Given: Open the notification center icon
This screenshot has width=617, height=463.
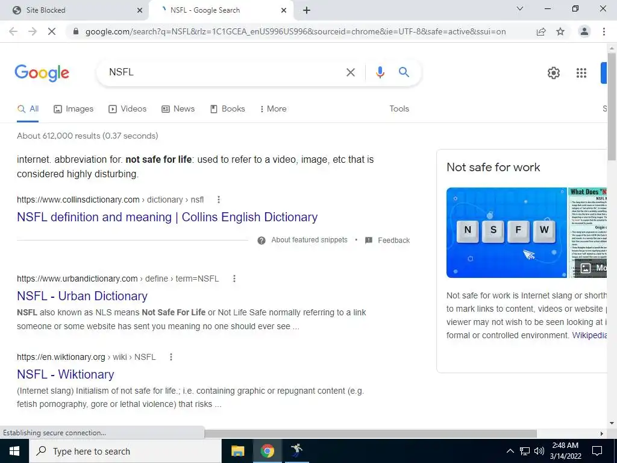Looking at the screenshot, I should [x=597, y=451].
